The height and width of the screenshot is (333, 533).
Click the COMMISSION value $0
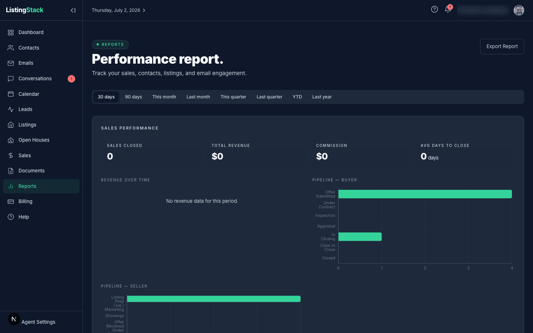(322, 157)
